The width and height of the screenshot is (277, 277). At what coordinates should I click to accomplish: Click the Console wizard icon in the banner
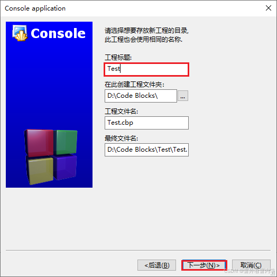click(20, 33)
